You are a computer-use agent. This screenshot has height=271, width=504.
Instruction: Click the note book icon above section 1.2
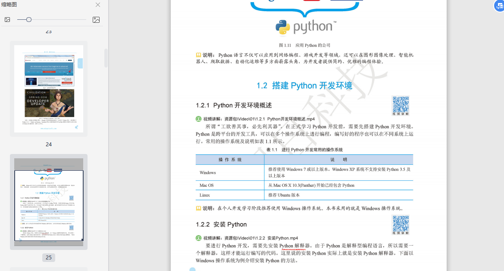199,55
